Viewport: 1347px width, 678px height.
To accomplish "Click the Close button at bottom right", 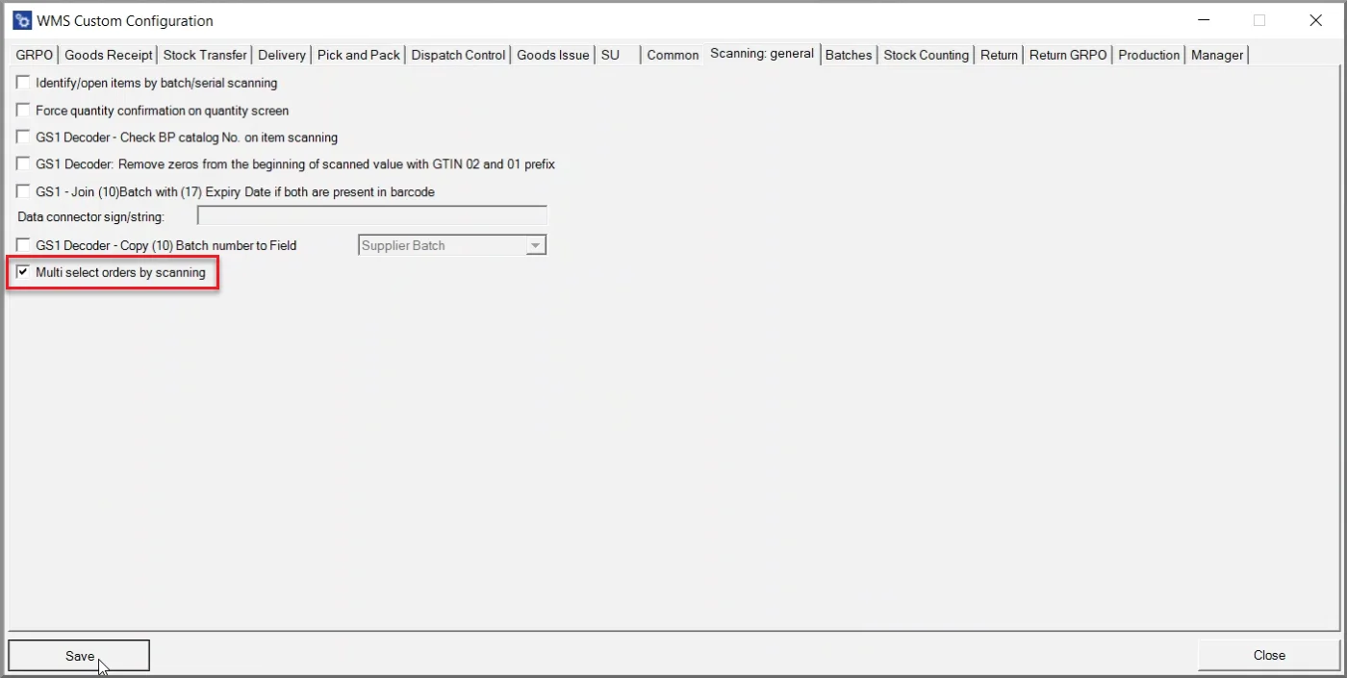I will click(1269, 655).
